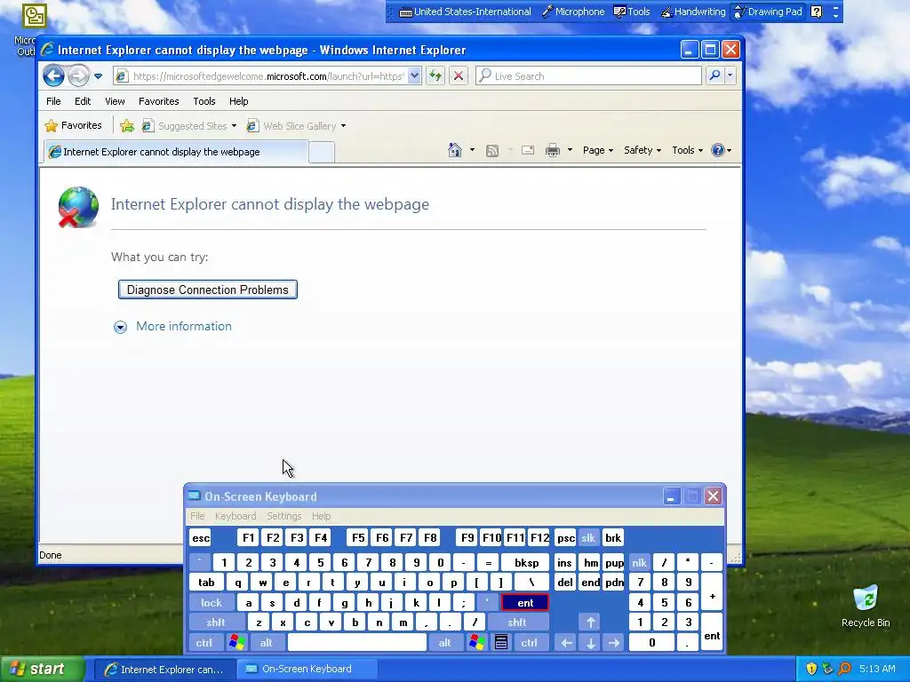The image size is (910, 682).
Task: Click into the Live Search box
Action: [588, 76]
